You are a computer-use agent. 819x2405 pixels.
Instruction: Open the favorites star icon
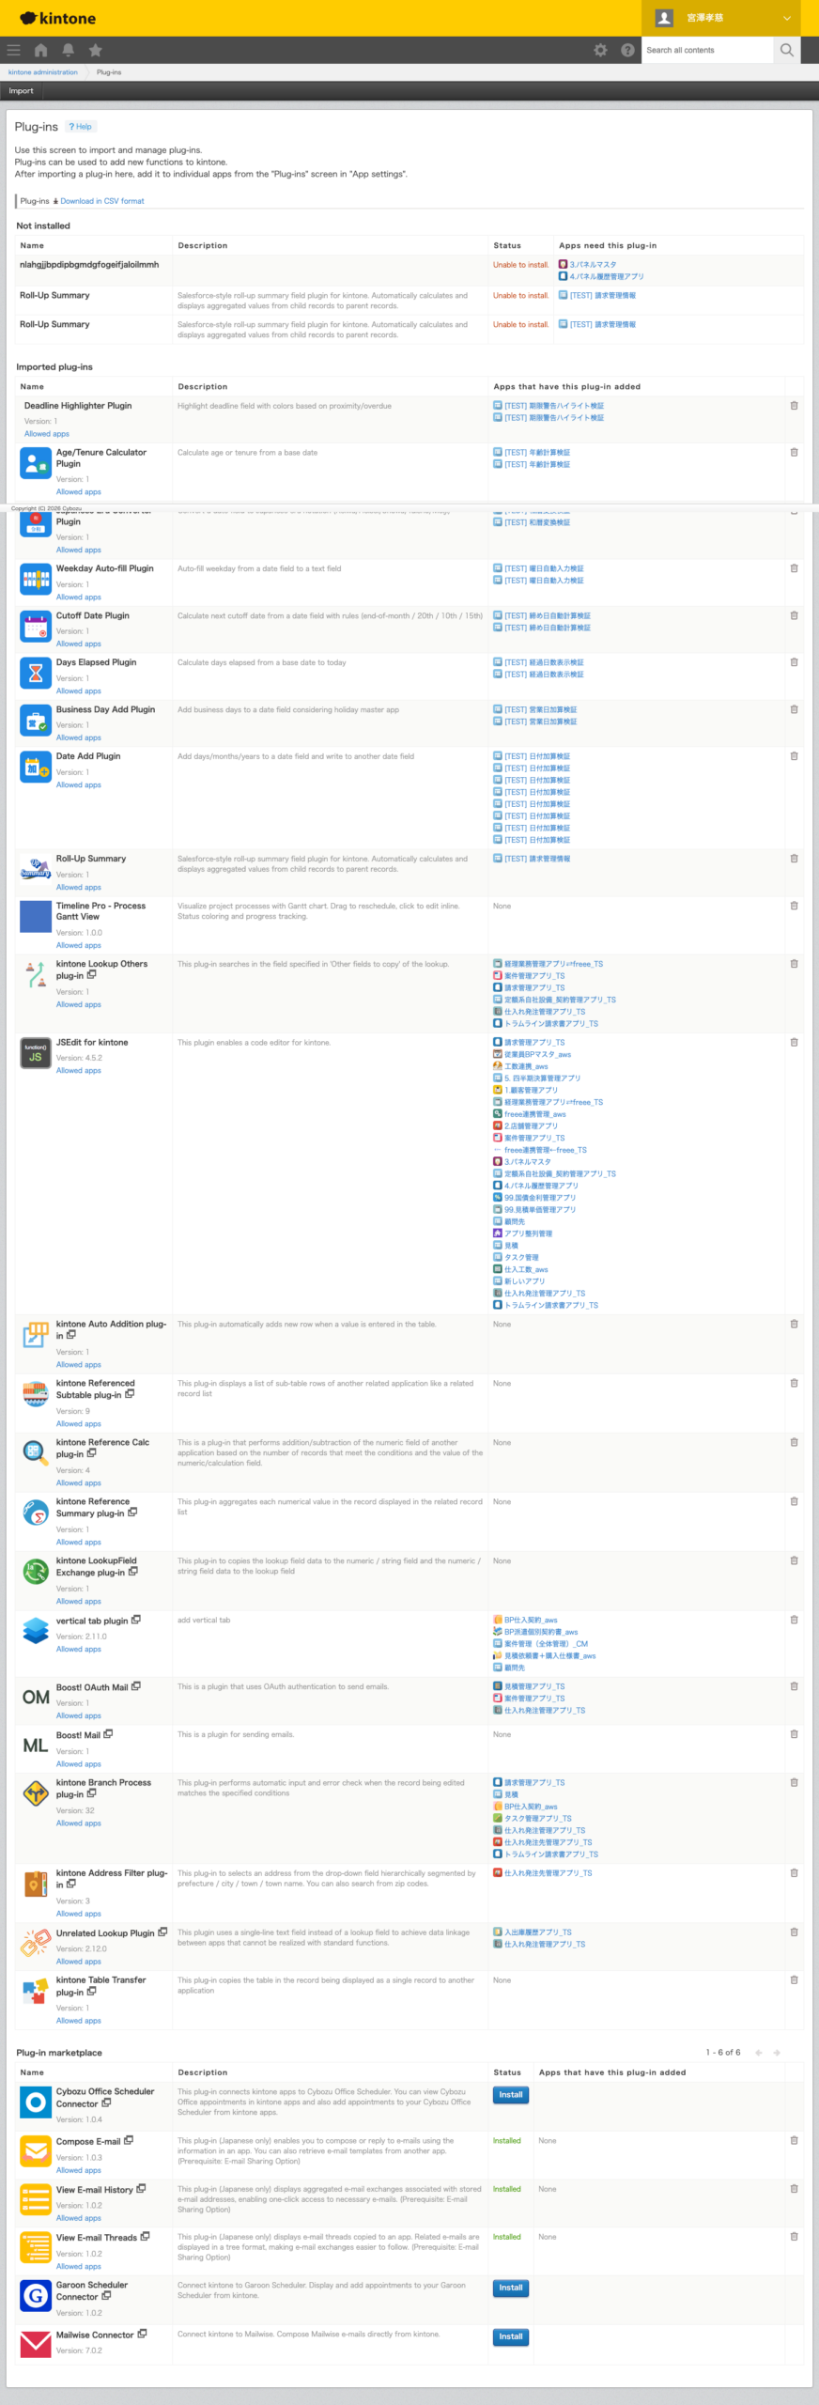(95, 50)
